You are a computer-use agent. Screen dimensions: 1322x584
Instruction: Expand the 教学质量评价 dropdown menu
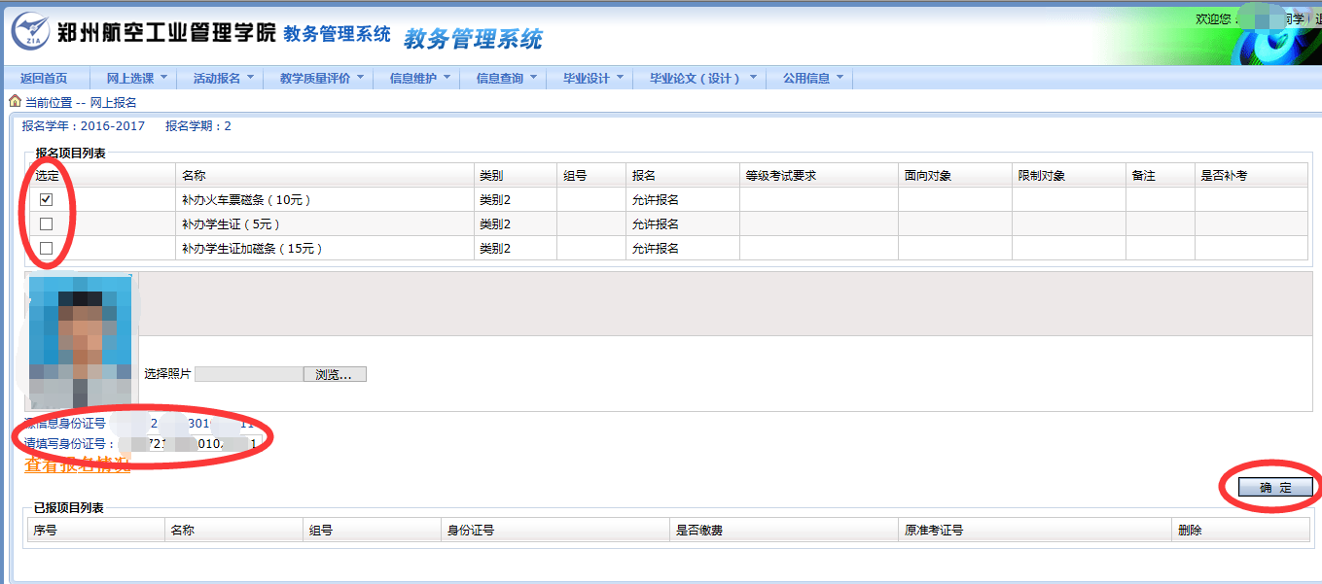[321, 78]
